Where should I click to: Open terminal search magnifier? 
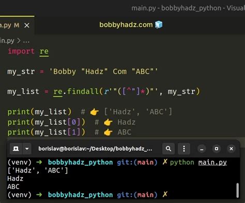tap(169, 149)
